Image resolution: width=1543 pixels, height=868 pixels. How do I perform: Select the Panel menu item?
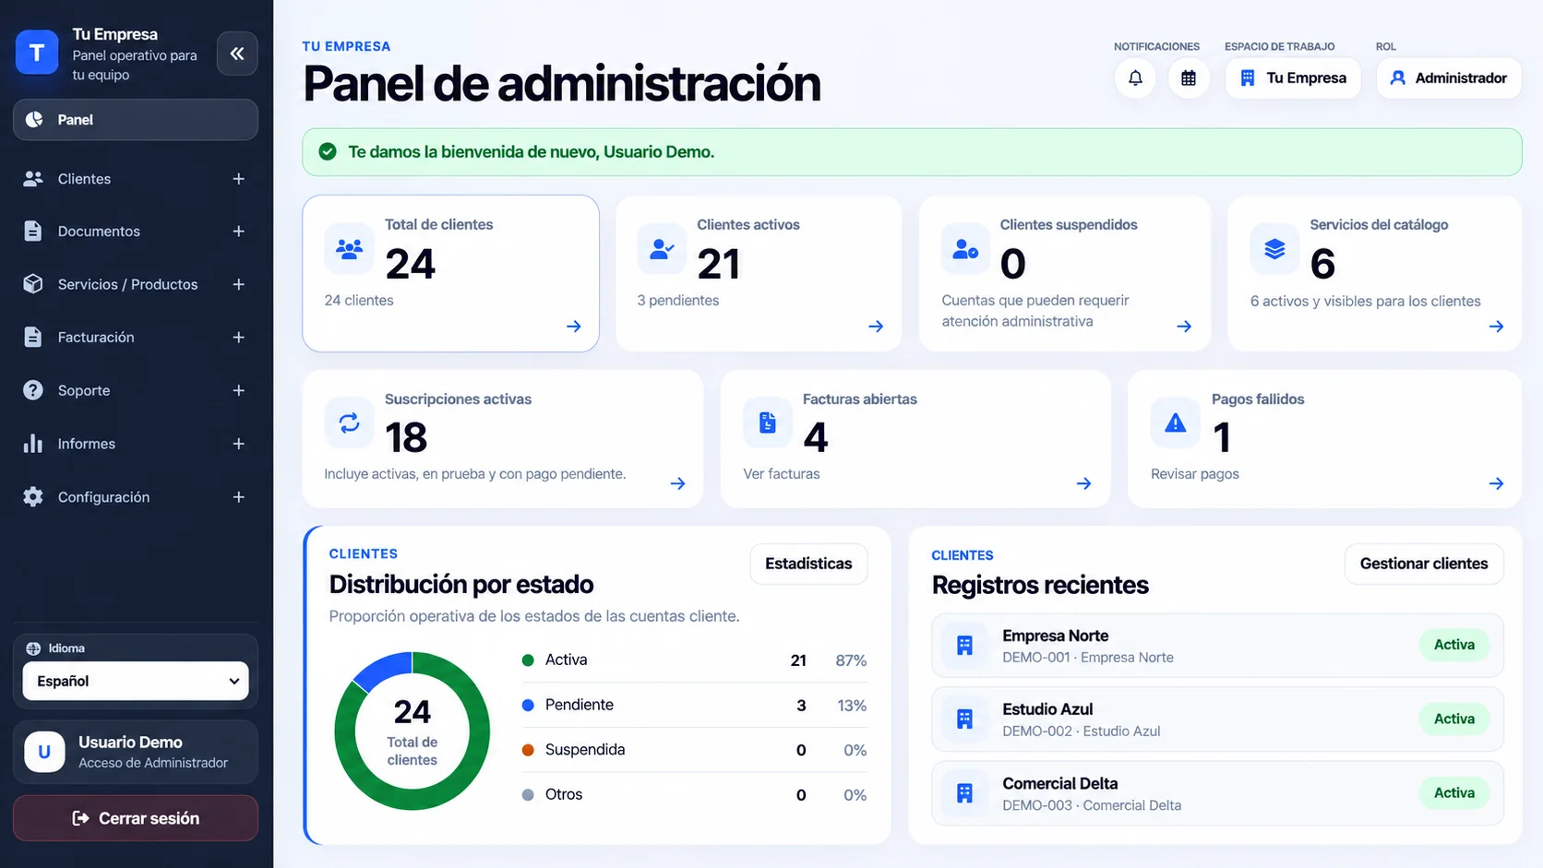(x=136, y=120)
